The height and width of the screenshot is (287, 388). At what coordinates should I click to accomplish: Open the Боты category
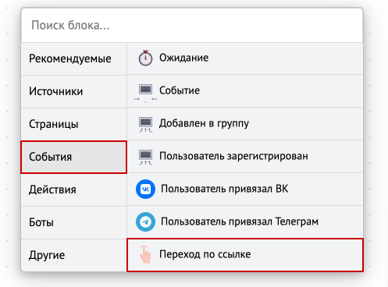coord(74,222)
